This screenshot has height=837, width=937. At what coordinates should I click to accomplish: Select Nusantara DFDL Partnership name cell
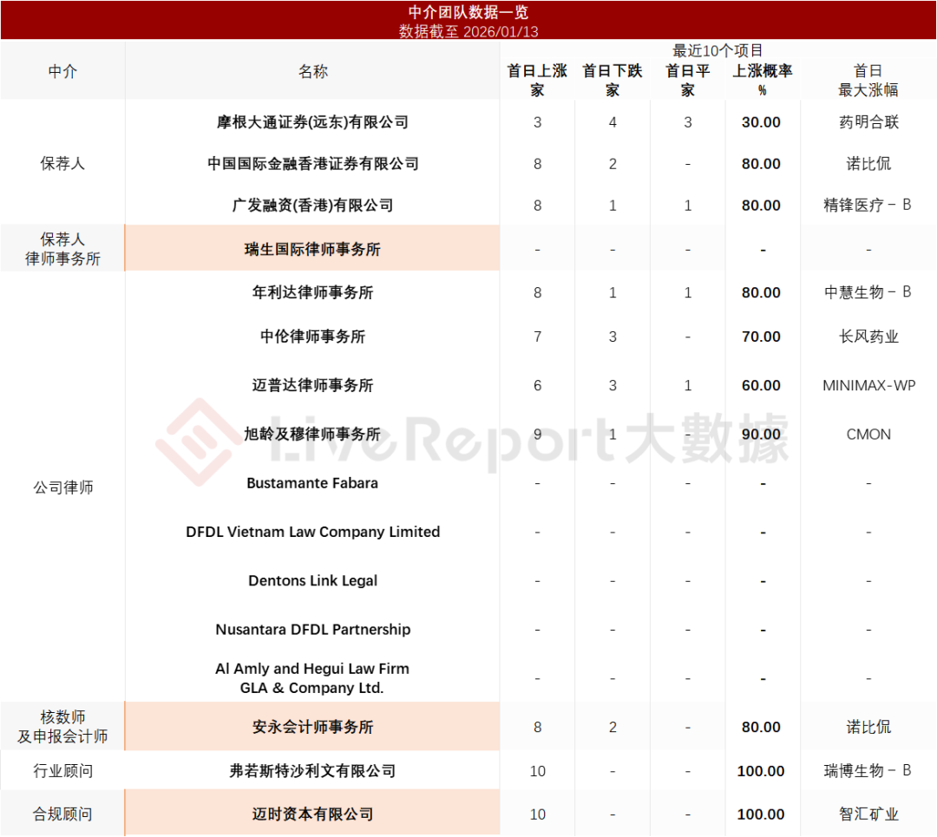312,630
